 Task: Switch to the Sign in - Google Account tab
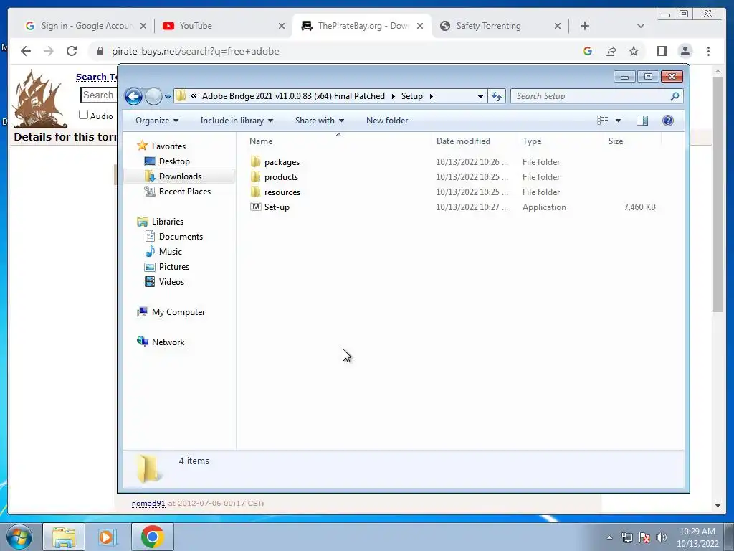point(86,26)
